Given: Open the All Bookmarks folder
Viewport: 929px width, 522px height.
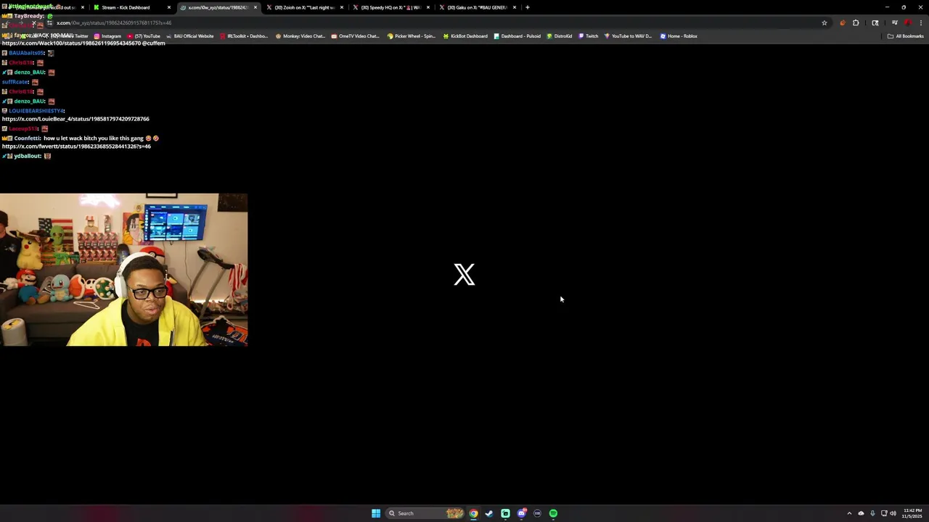Looking at the screenshot, I should pyautogui.click(x=906, y=36).
